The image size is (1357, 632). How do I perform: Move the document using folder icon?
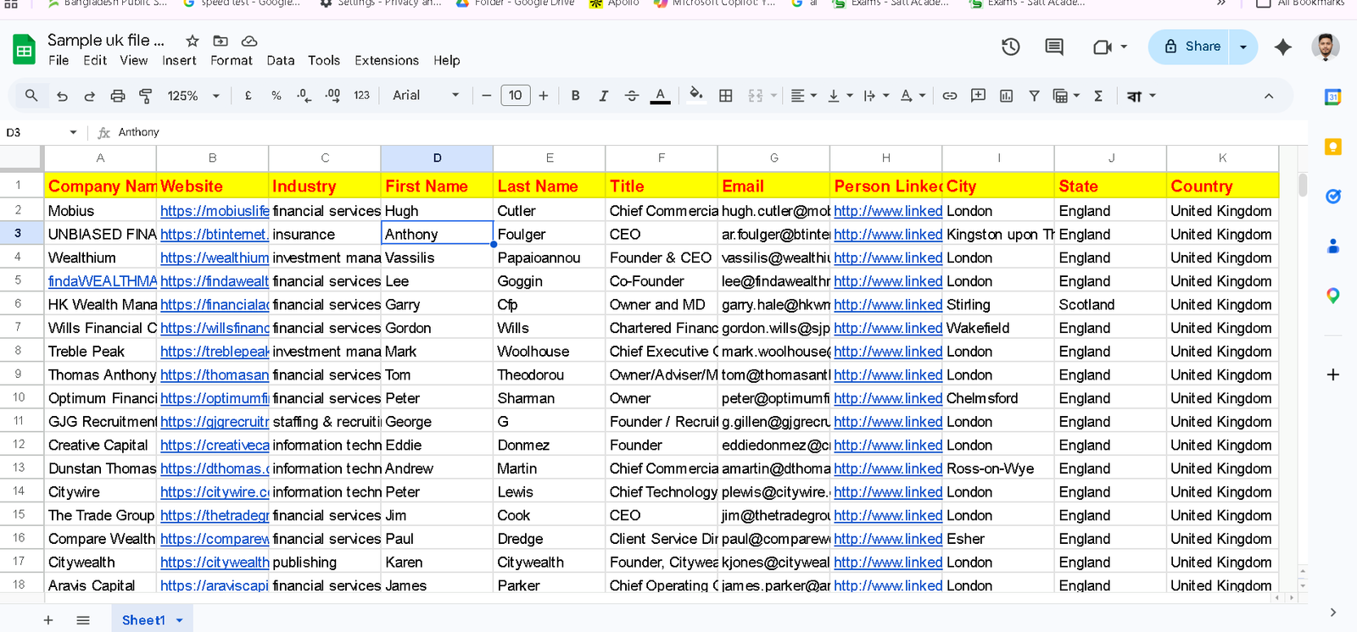[x=221, y=41]
